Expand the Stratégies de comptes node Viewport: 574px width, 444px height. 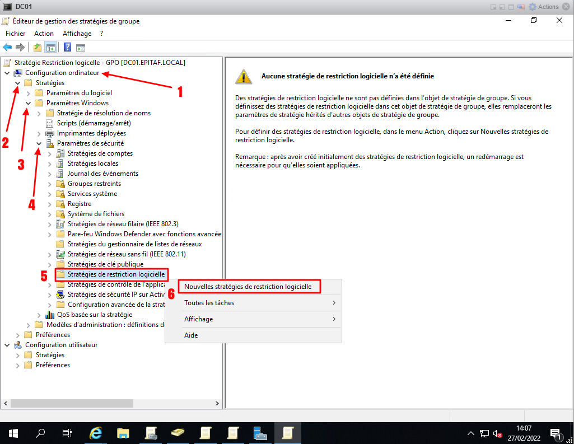tap(50, 153)
